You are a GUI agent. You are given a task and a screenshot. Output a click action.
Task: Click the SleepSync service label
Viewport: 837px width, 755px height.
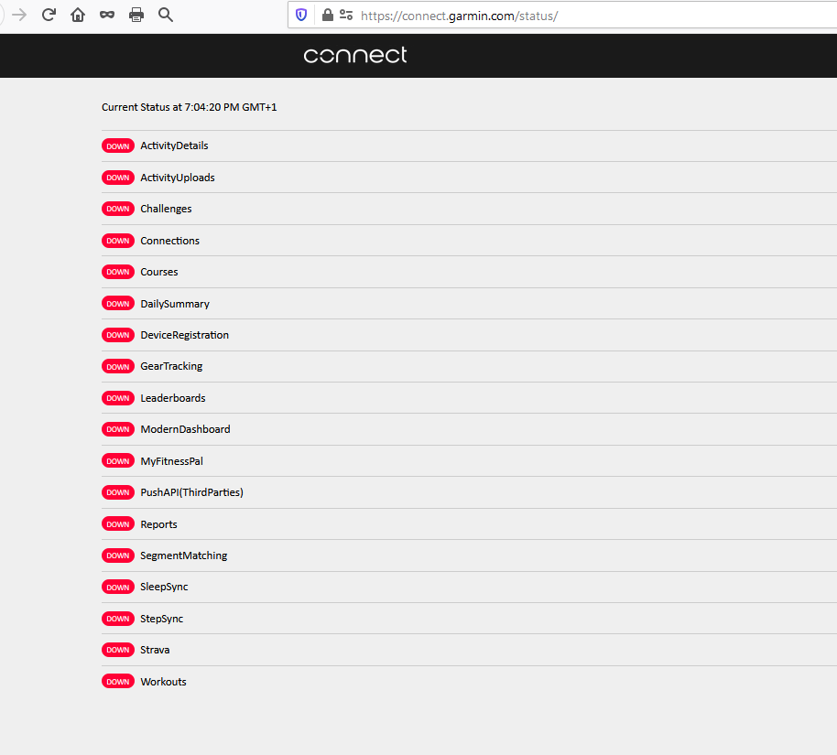pyautogui.click(x=164, y=587)
